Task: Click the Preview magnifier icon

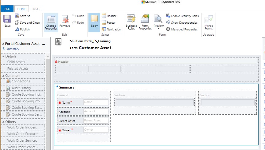Action: pos(158,19)
